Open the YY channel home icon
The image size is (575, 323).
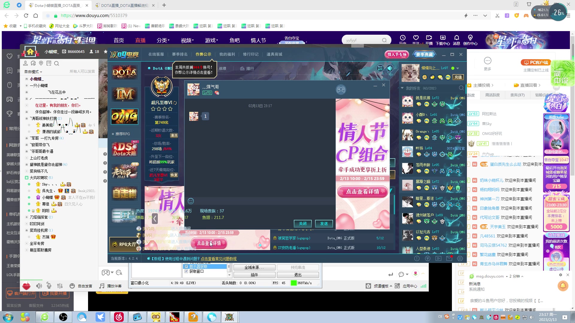click(30, 51)
